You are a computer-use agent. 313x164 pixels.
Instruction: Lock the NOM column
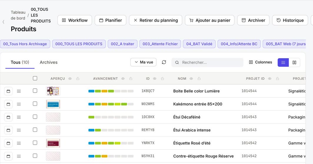[x=199, y=78]
